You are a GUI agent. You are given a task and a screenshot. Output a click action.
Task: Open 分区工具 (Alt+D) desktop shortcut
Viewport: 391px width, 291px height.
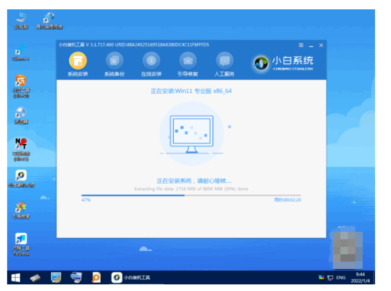[21, 86]
